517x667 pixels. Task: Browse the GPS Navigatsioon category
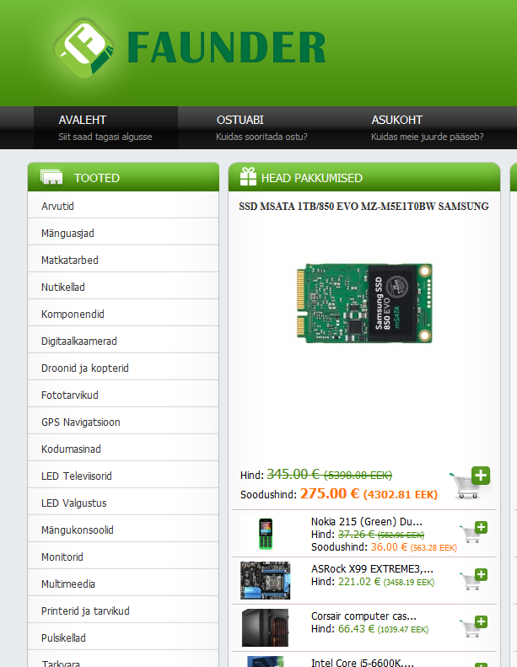(123, 422)
